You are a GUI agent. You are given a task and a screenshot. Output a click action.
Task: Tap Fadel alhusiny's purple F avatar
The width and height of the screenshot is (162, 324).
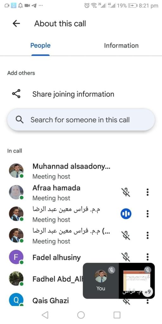pos(16,257)
